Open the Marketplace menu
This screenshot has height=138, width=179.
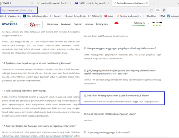(53, 24)
